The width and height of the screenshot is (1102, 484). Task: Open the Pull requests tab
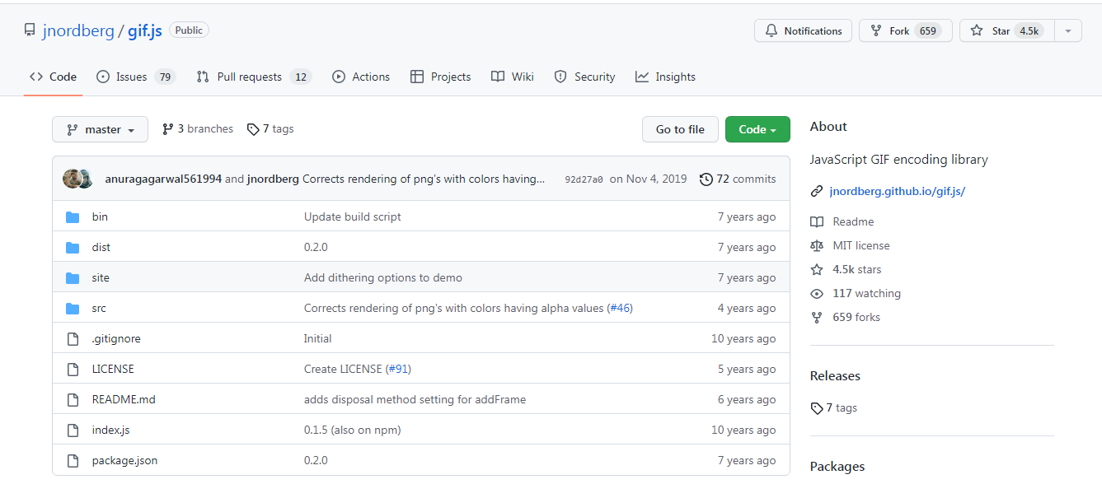(254, 77)
